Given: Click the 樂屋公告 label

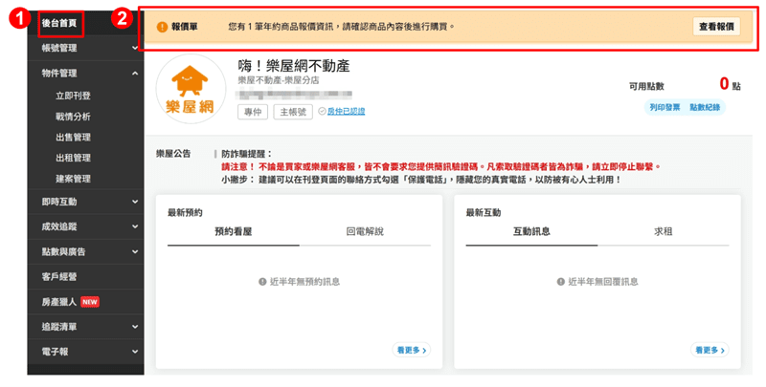Looking at the screenshot, I should [x=173, y=154].
